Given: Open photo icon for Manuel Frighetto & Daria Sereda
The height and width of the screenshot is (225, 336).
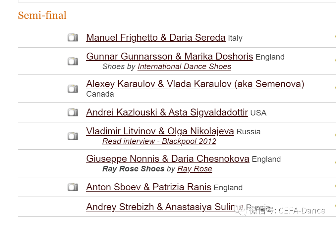Looking at the screenshot, I should 73,37.
